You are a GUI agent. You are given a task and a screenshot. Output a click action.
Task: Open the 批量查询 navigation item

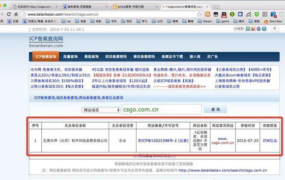pyautogui.click(x=70, y=56)
